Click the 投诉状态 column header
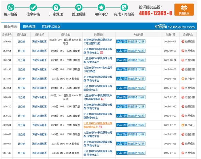201x159 pixels. point(188,35)
